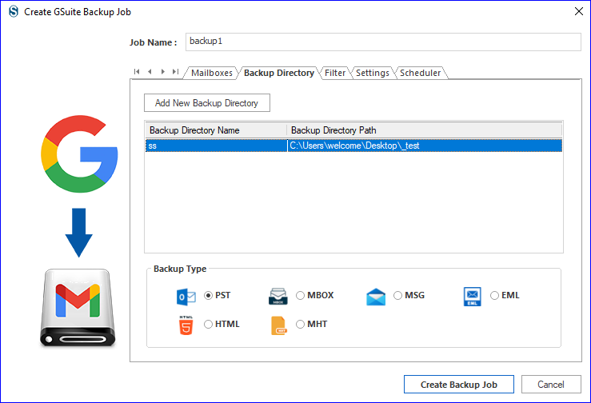Select PST backup type
This screenshot has height=403, width=591.
click(208, 296)
